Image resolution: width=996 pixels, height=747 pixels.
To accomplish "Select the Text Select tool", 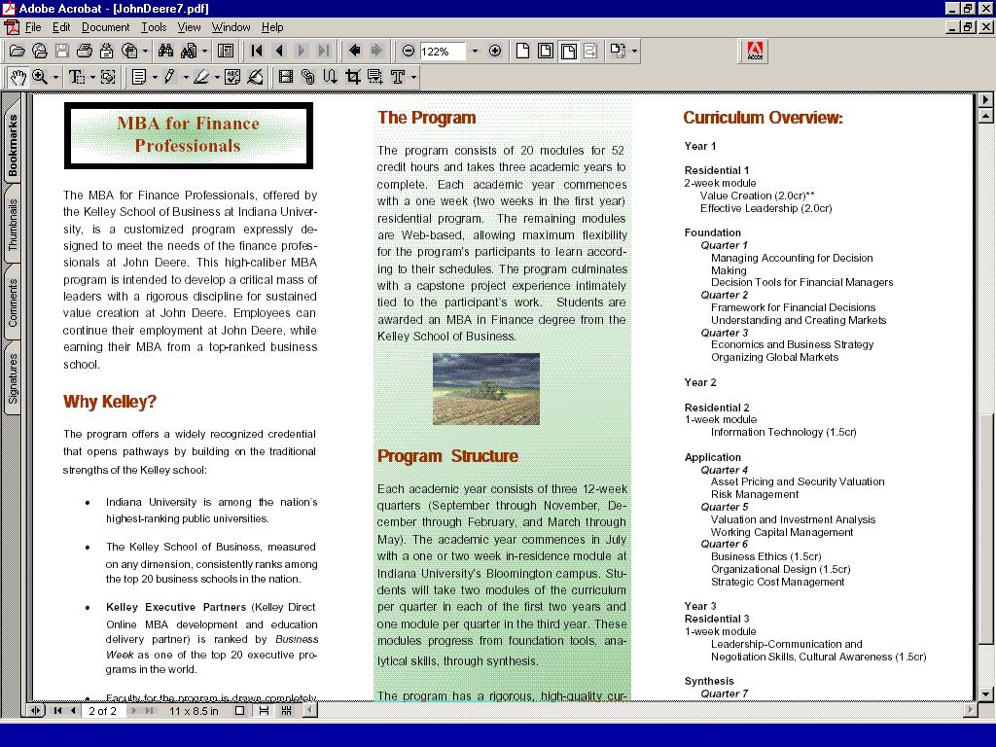I will pos(76,78).
